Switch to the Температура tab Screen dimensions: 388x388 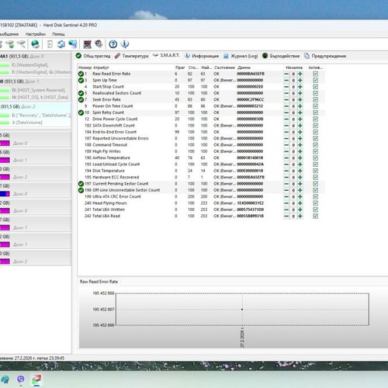132,56
